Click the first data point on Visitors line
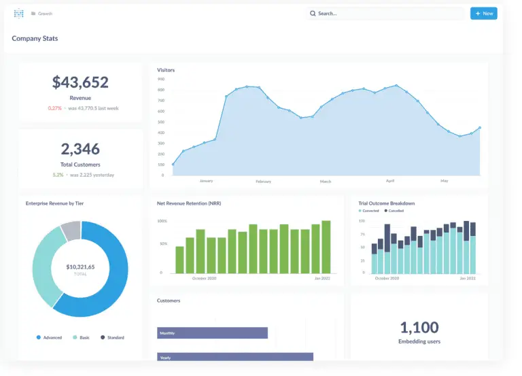 (173, 164)
